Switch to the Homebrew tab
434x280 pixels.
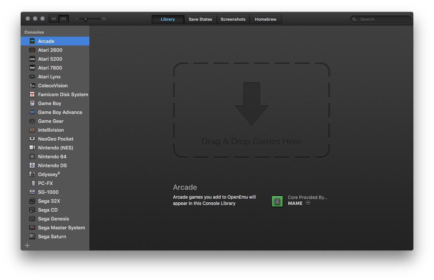coord(265,19)
